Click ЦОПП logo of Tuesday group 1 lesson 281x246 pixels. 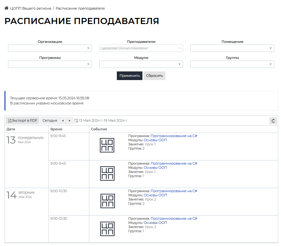click(107, 229)
